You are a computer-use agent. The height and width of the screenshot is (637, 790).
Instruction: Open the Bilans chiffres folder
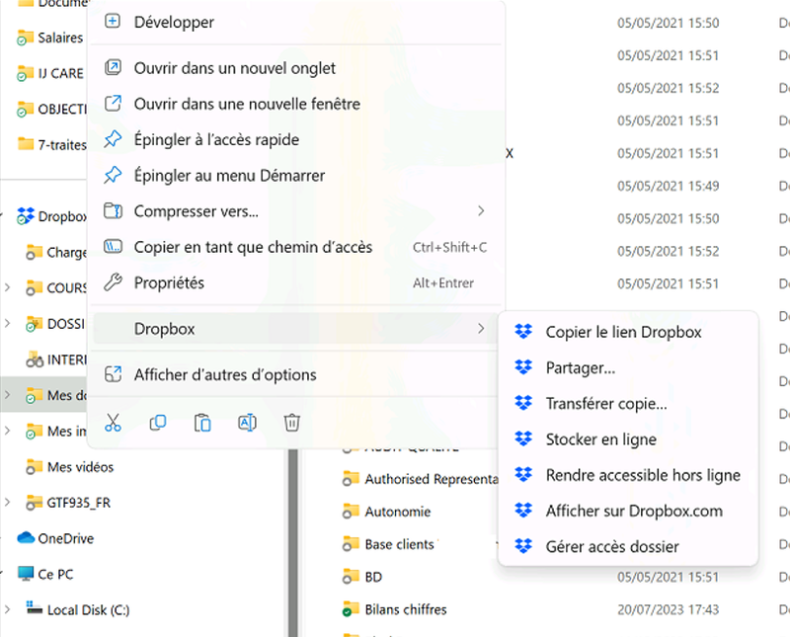(x=405, y=609)
